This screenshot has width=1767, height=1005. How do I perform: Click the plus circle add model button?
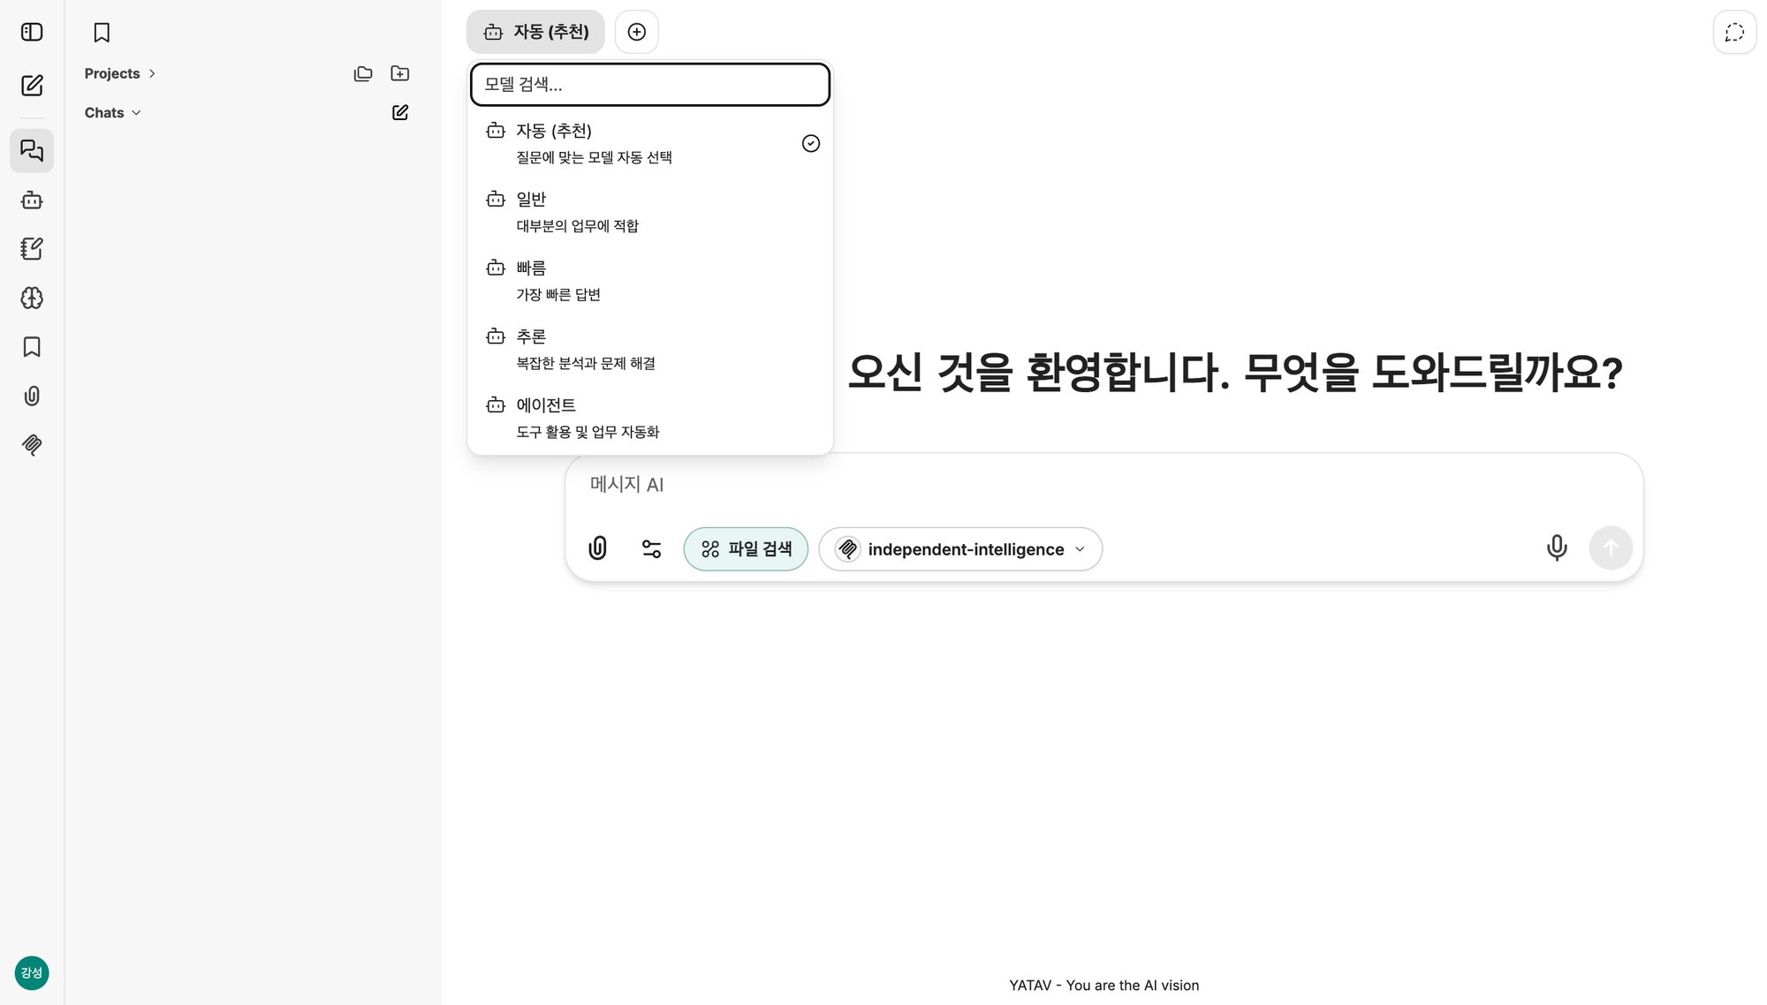click(637, 32)
